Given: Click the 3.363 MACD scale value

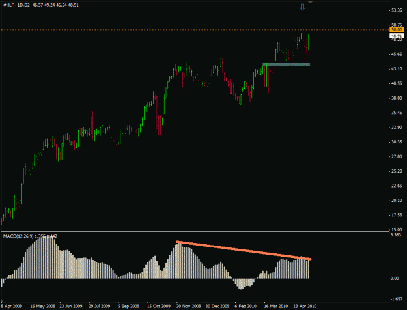Looking at the screenshot, I should 396,235.
